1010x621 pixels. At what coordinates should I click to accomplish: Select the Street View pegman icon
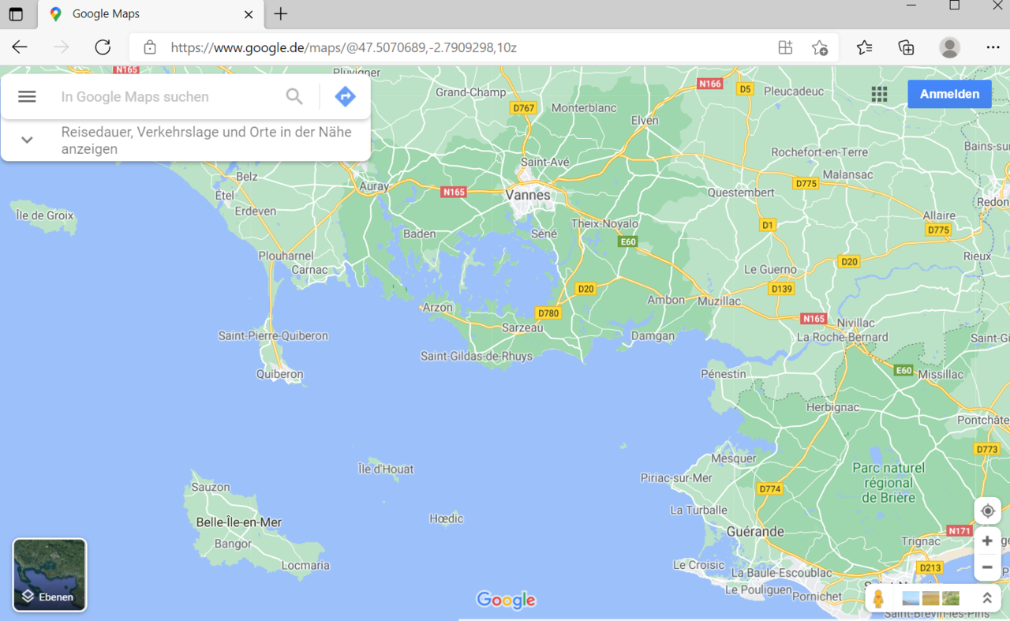pos(878,598)
